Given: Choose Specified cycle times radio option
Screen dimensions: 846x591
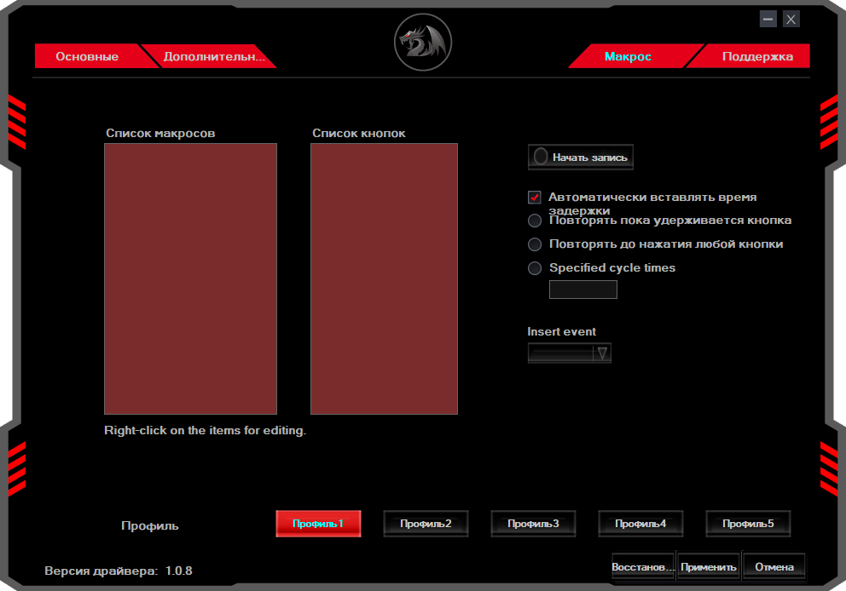Looking at the screenshot, I should (534, 267).
